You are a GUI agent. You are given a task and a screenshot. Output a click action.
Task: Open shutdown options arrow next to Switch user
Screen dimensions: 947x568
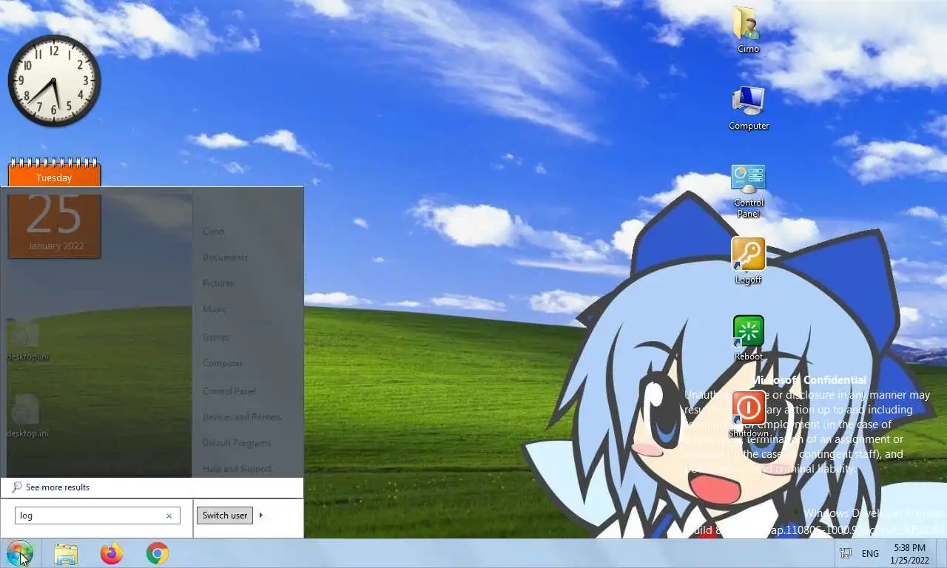[260, 515]
